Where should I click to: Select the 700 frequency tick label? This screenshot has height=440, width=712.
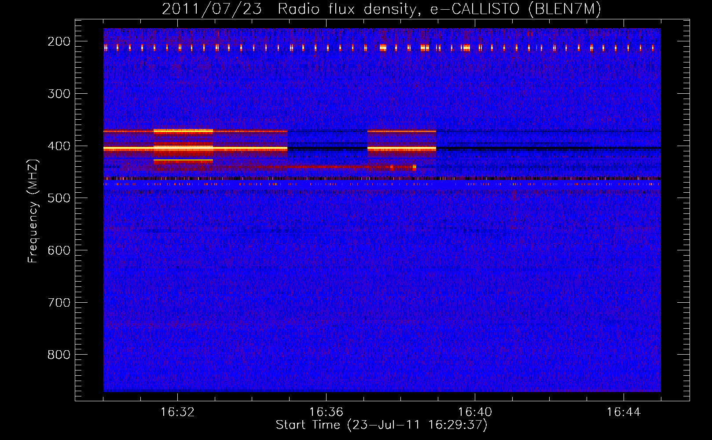click(x=59, y=303)
